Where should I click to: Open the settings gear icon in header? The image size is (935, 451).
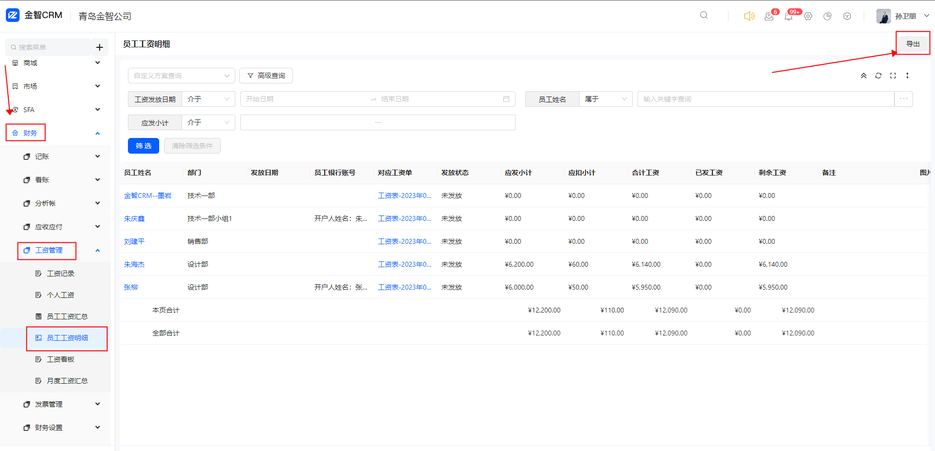tap(808, 16)
